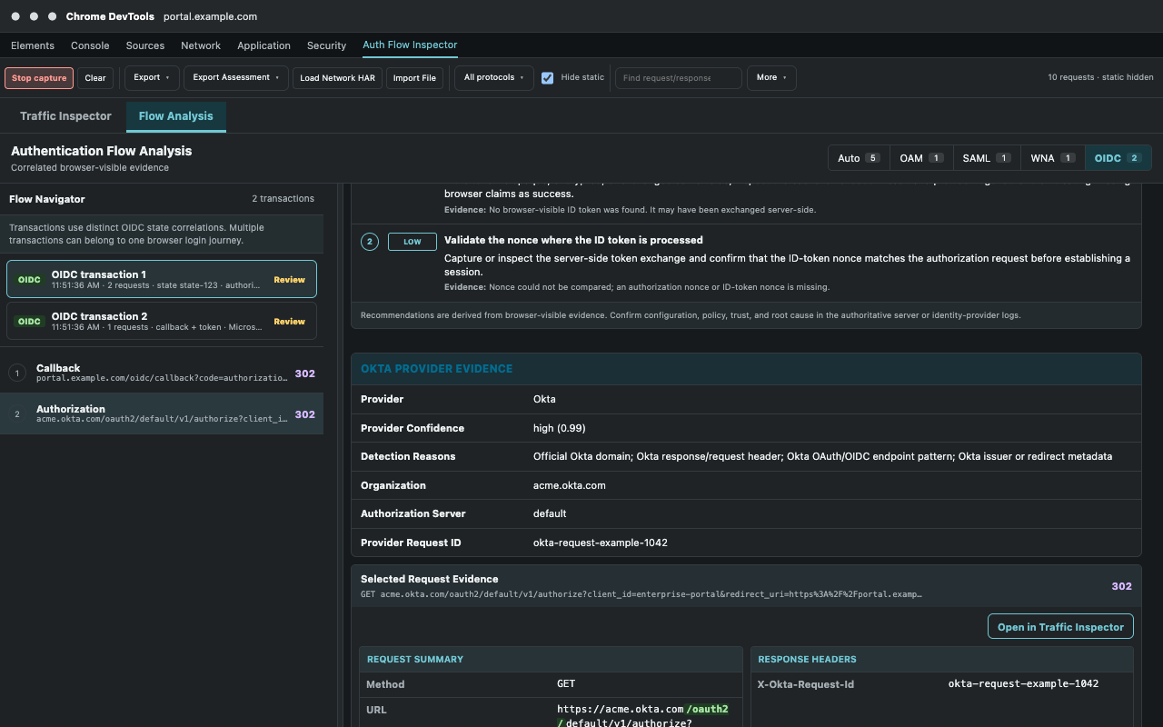Click the Request Summary header
1163x727 pixels.
pos(552,659)
